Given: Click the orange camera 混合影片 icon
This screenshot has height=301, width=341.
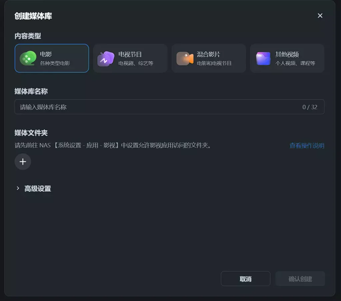Looking at the screenshot, I should point(185,58).
